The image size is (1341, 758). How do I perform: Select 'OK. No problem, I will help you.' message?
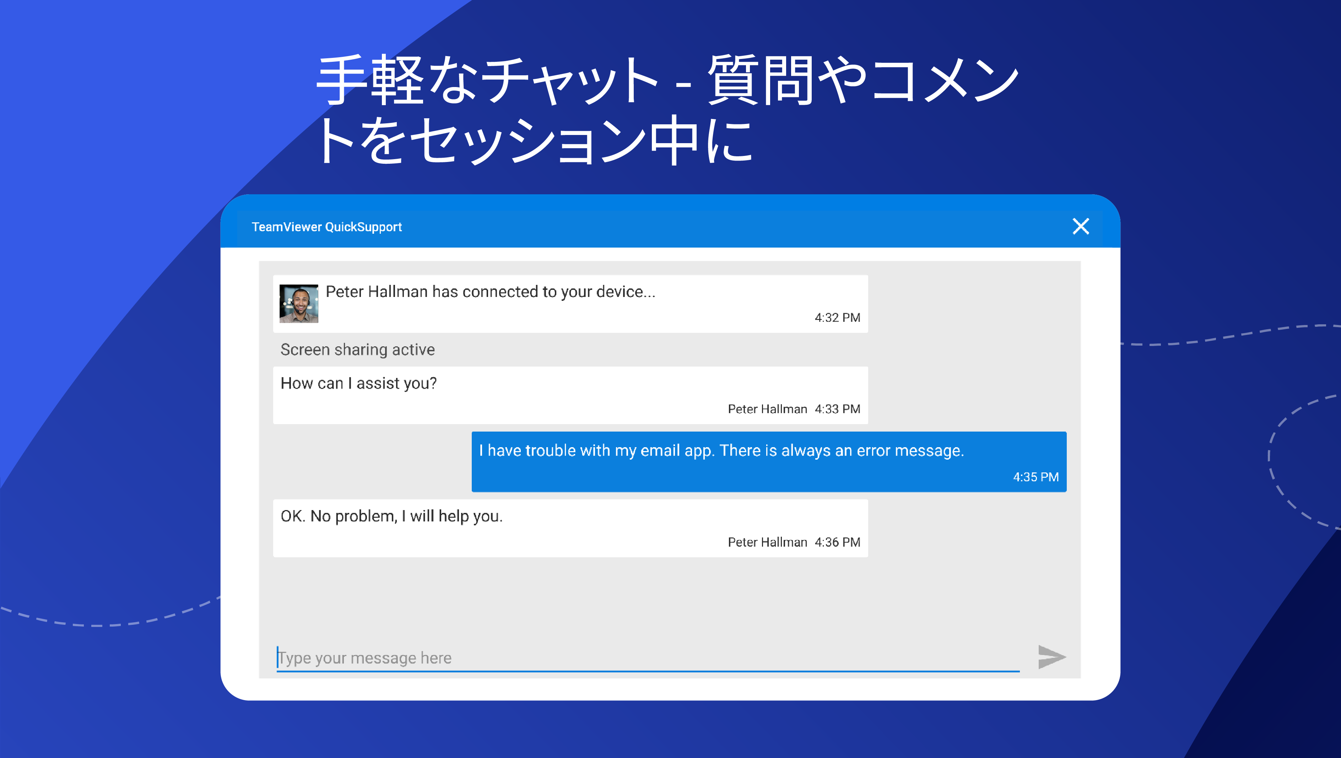click(x=570, y=529)
